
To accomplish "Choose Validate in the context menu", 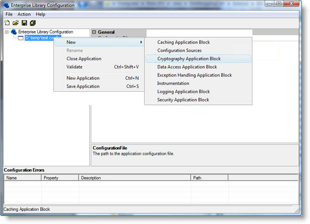I will (x=99, y=67).
